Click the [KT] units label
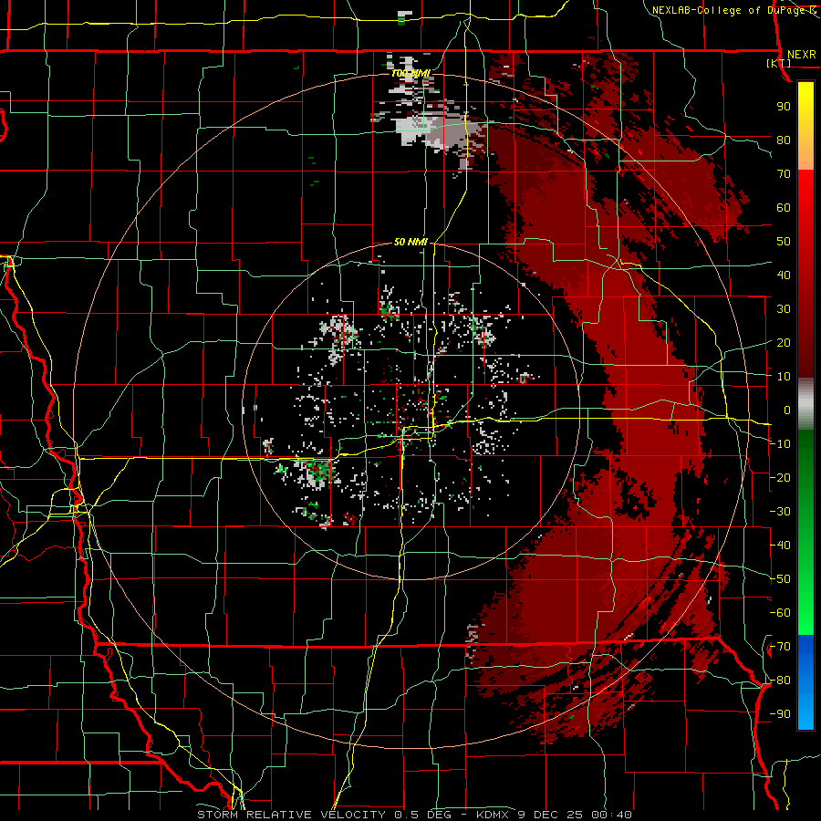 779,63
